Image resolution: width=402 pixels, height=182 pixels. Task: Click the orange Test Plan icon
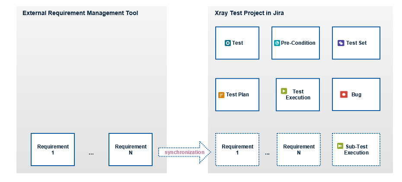[221, 95]
